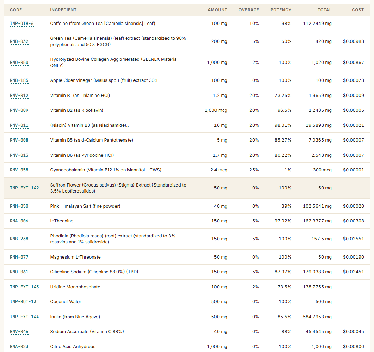
Task: Click the INGREDIENT column header
Action: click(x=63, y=10)
